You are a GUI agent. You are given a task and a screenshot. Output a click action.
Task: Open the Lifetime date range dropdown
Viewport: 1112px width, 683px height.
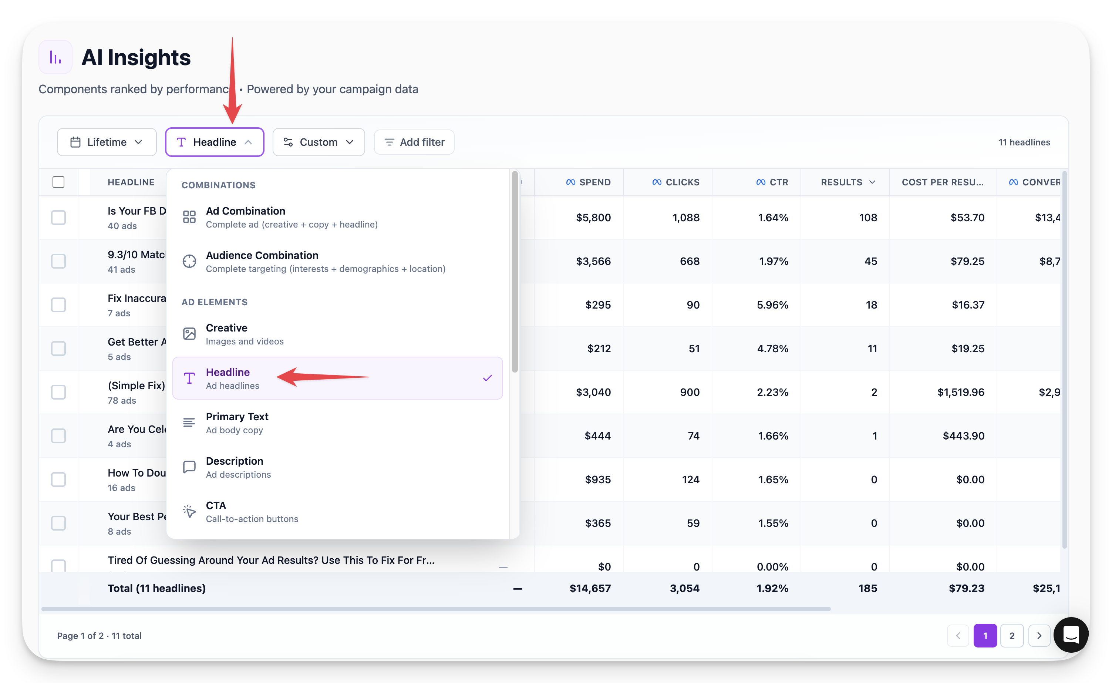click(x=107, y=142)
